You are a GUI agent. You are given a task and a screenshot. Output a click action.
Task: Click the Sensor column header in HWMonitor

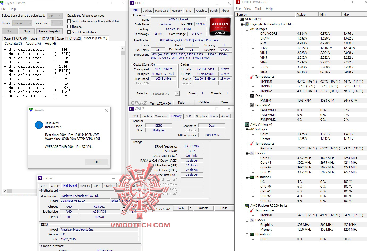[x=265, y=15]
